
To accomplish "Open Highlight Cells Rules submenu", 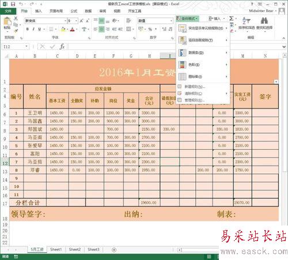I will [203, 28].
